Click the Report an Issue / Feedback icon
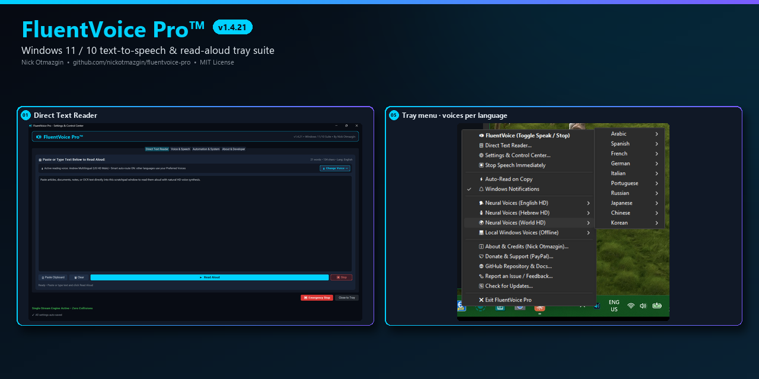This screenshot has width=759, height=379. tap(481, 276)
